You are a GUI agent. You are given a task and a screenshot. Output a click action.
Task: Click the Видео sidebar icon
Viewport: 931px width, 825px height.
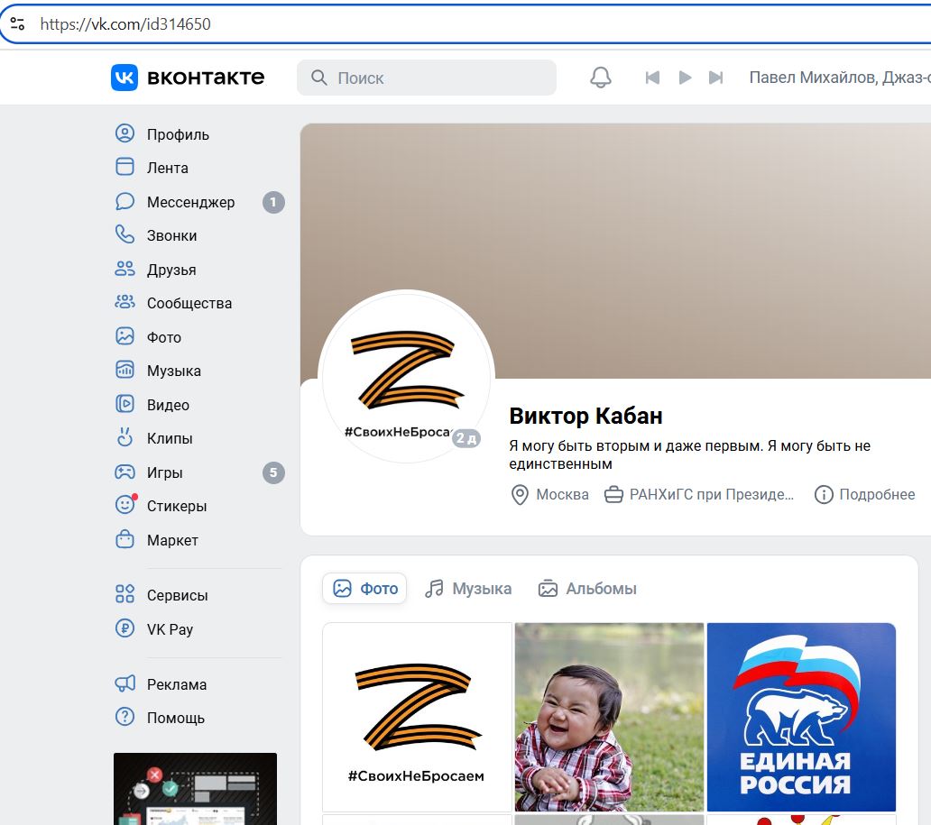pos(124,404)
